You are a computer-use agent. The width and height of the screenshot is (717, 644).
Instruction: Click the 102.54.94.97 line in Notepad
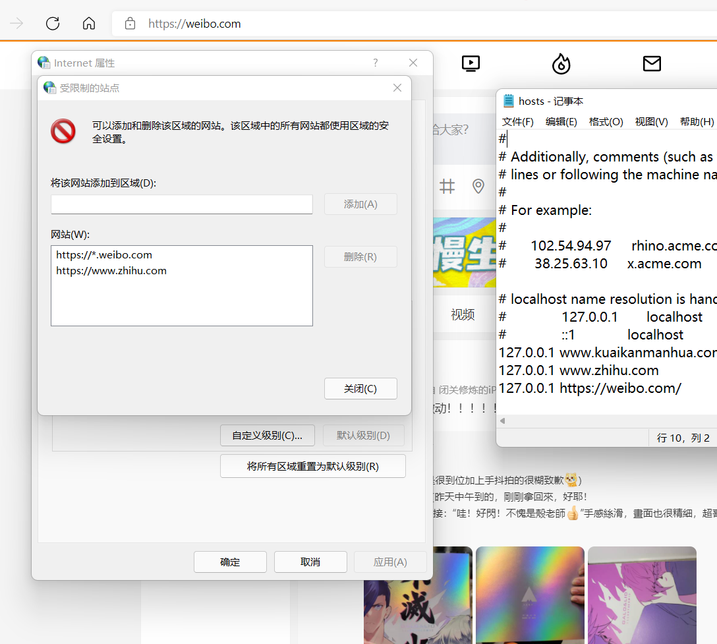[x=608, y=246]
